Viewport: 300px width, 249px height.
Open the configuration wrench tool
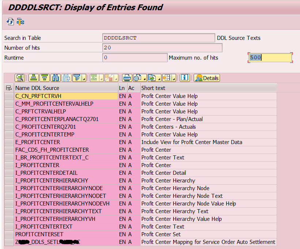[20, 22]
